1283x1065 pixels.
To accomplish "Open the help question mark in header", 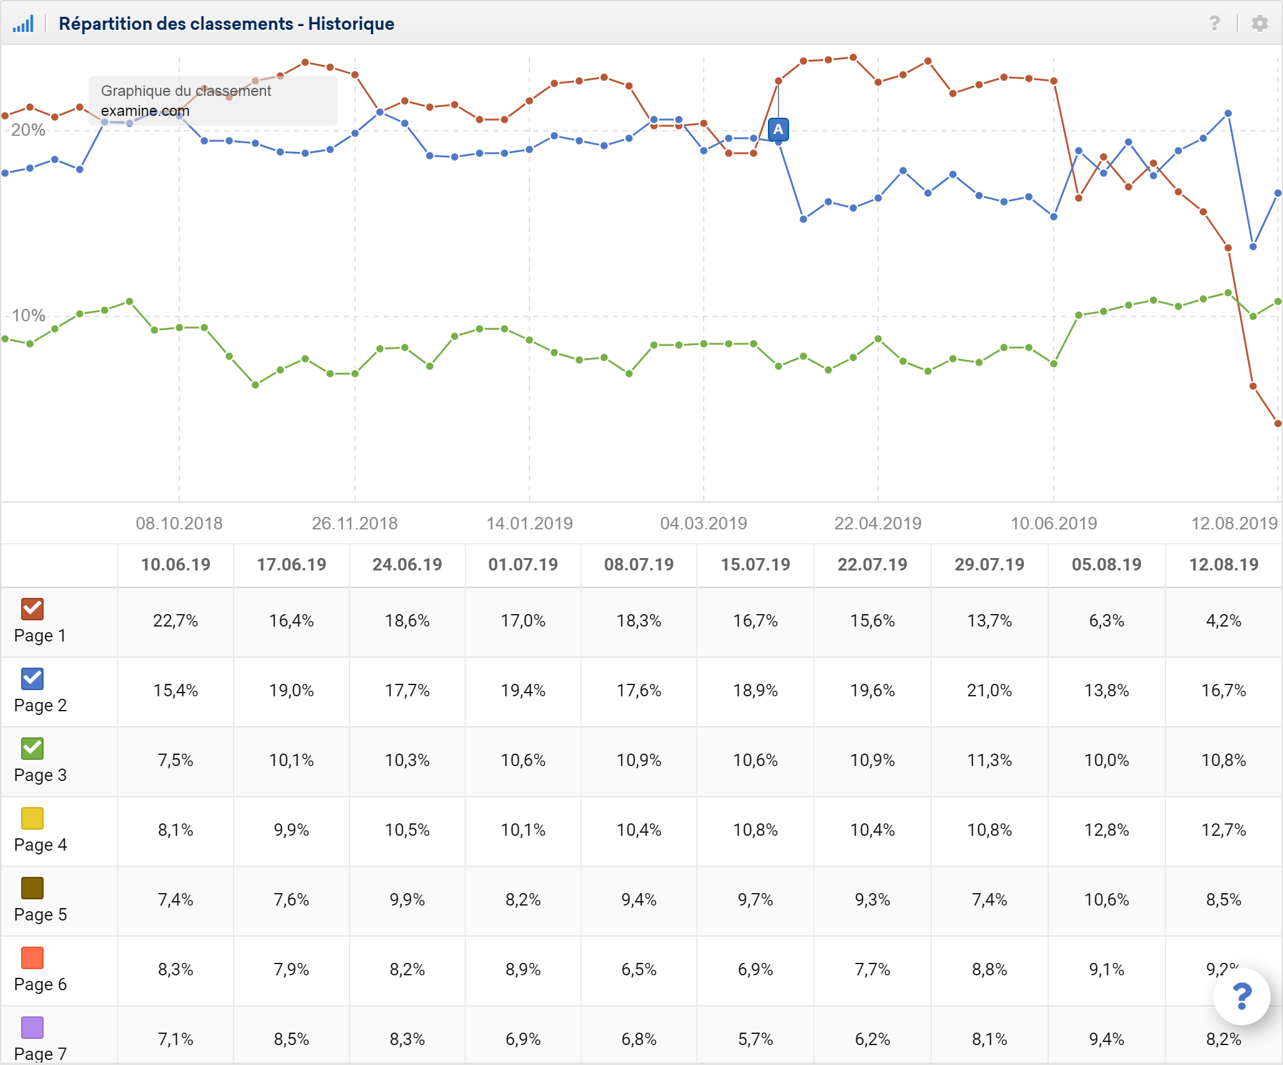I will (1214, 24).
